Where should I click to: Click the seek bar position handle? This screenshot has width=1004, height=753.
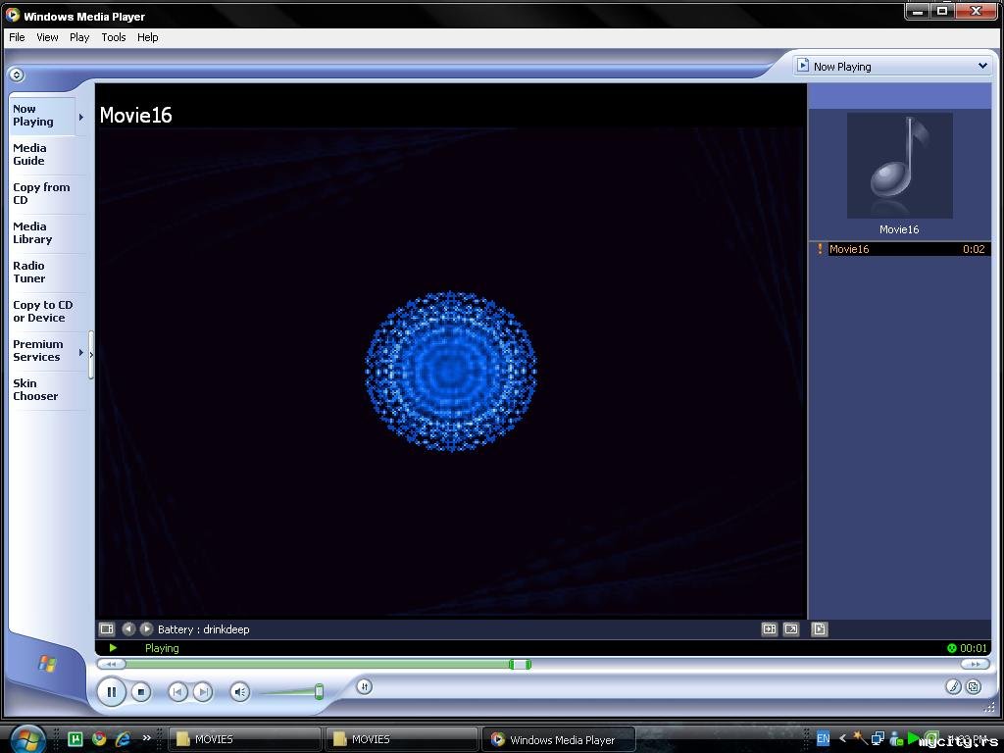pyautogui.click(x=520, y=664)
